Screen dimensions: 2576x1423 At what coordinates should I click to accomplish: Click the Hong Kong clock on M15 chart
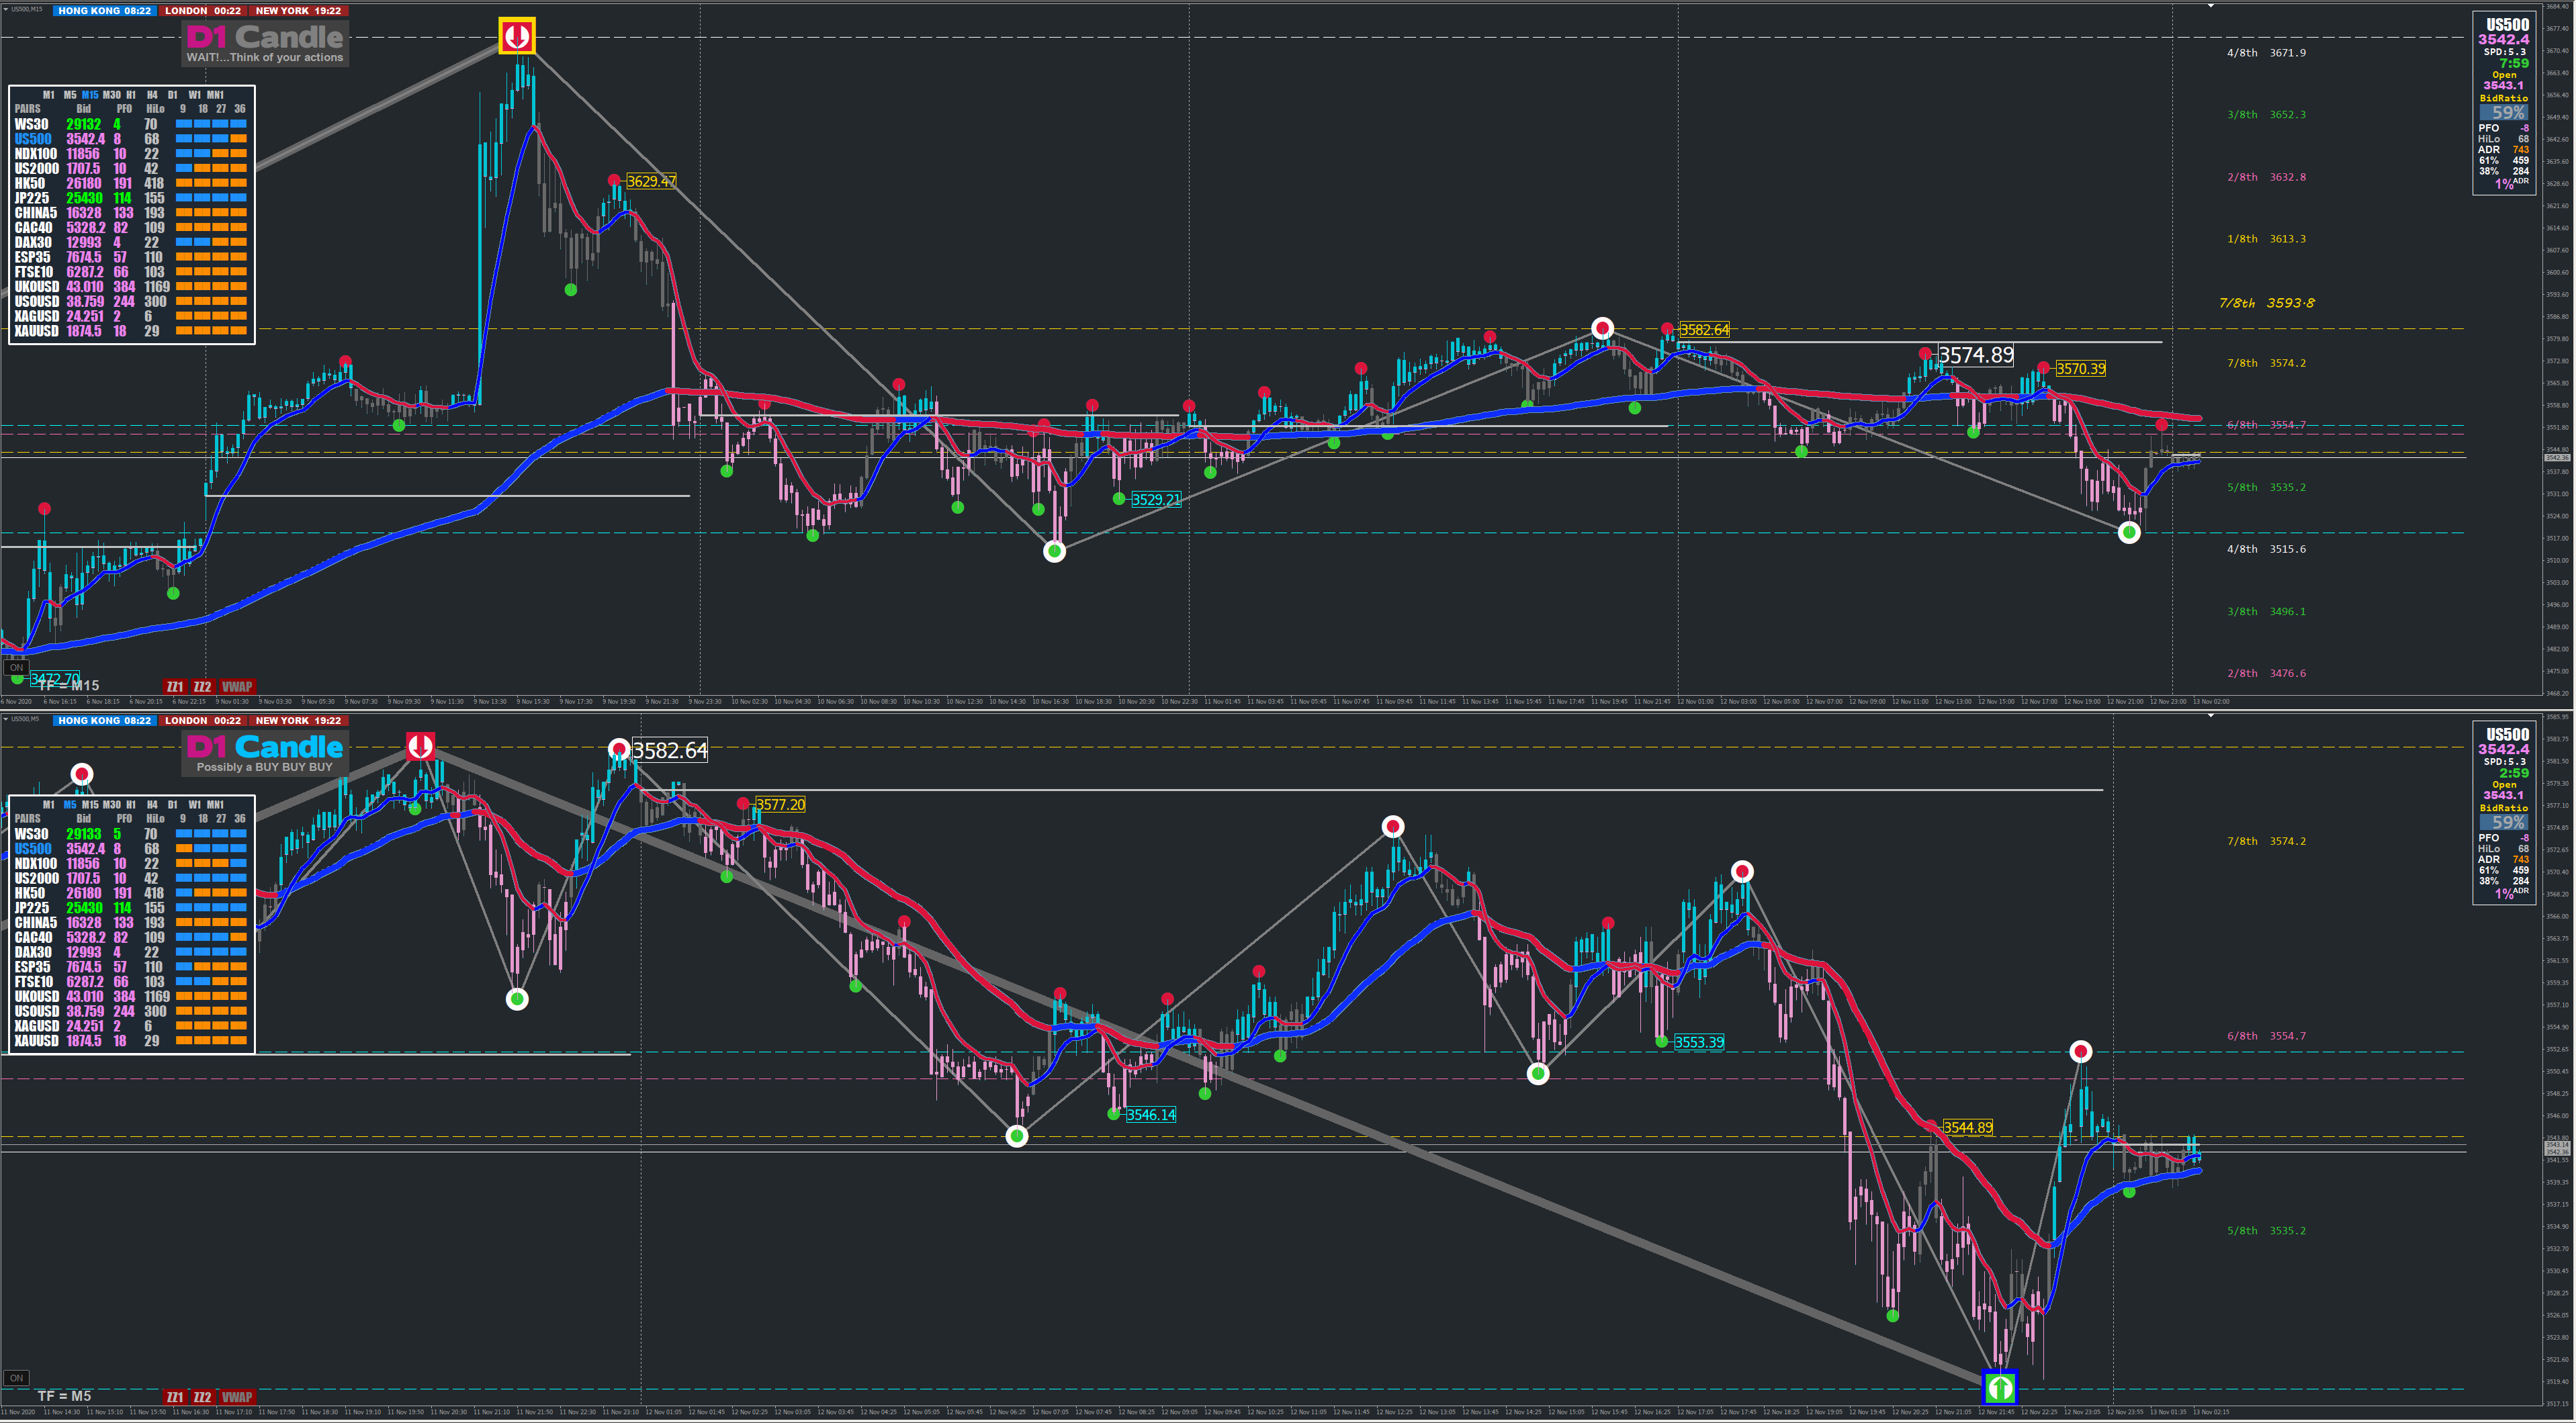(104, 10)
